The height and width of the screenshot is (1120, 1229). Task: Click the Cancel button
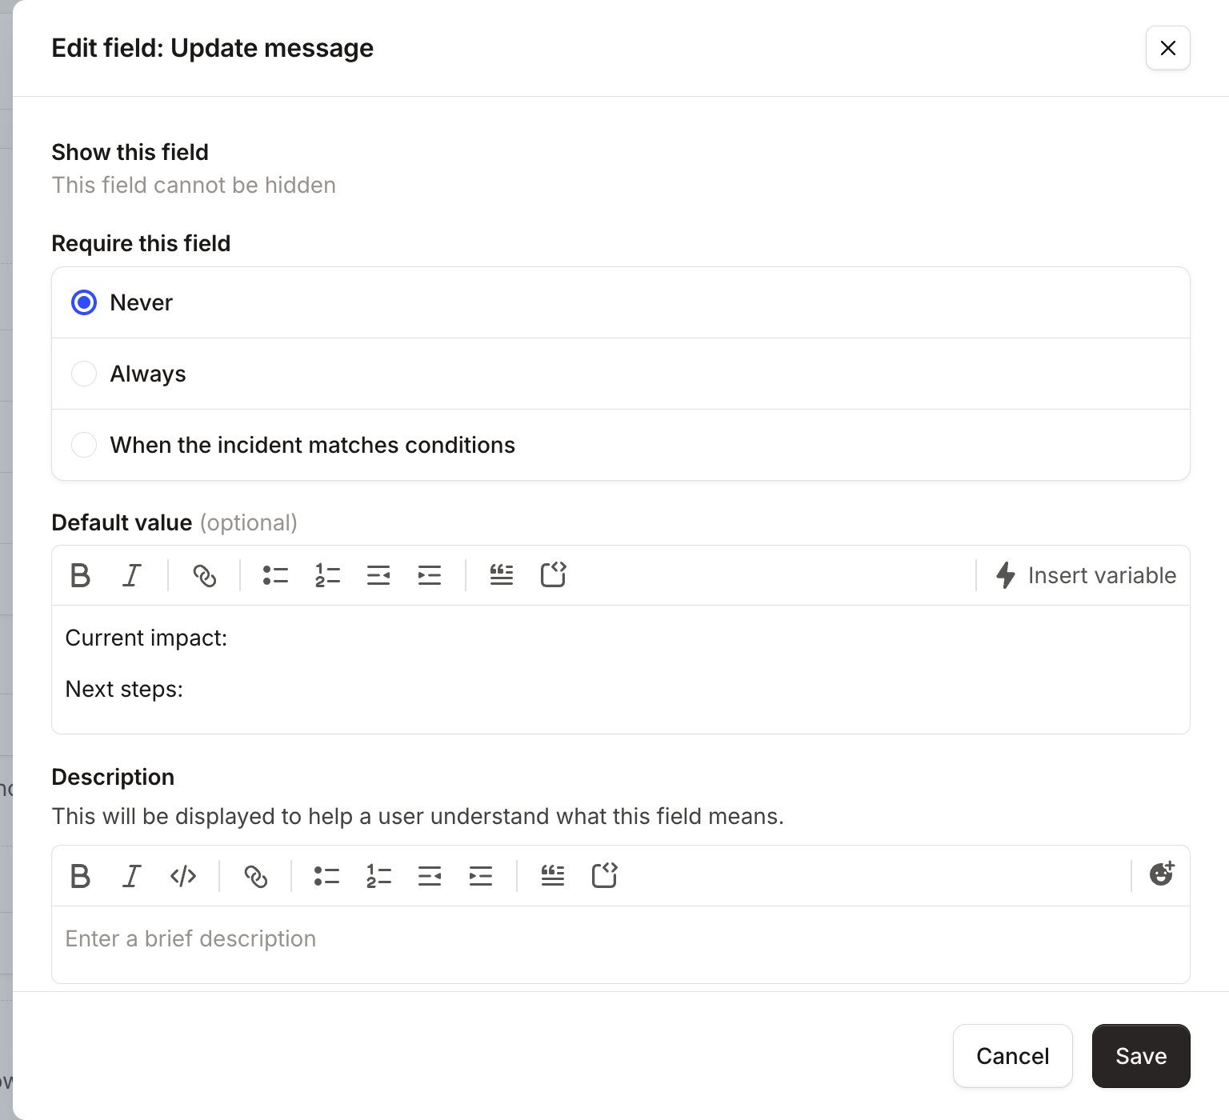tap(1012, 1056)
